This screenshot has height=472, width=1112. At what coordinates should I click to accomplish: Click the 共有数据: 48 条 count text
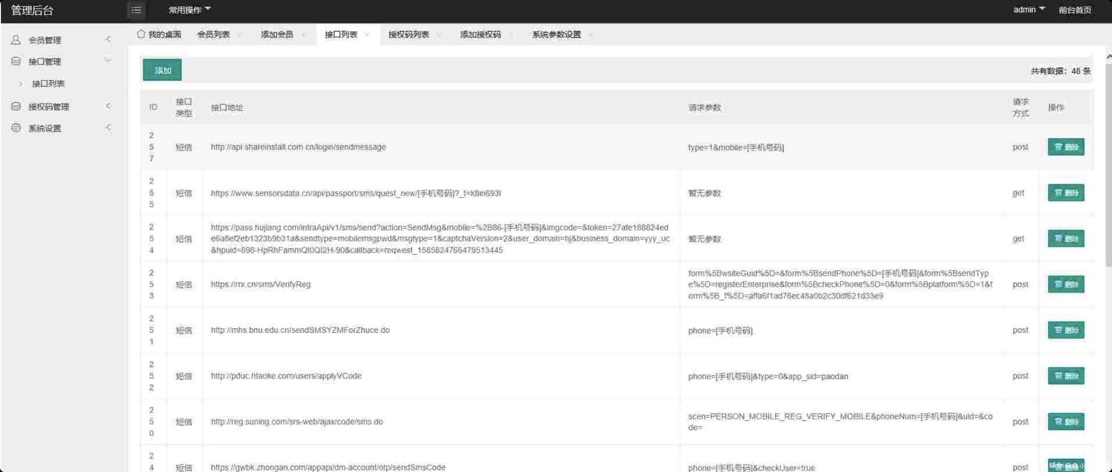(x=1060, y=71)
